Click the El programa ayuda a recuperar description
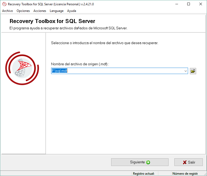The height and width of the screenshot is (176, 207). coord(68,28)
